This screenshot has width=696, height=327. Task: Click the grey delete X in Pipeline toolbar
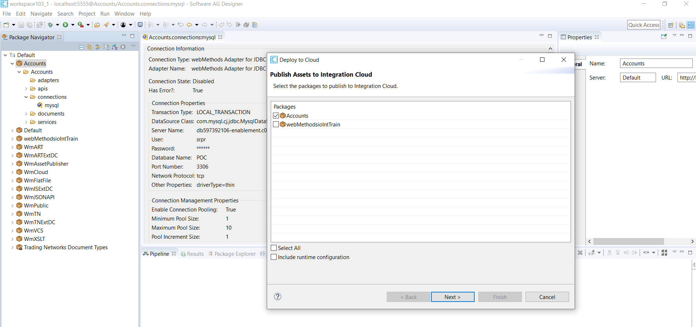pyautogui.click(x=580, y=253)
